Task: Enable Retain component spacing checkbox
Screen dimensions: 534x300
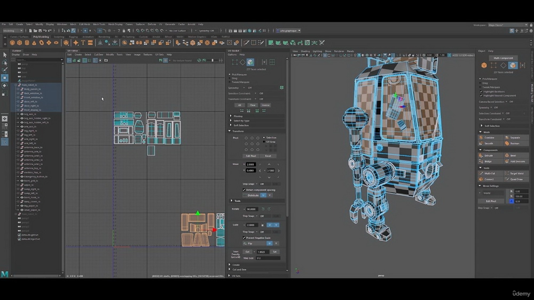Action: [x=244, y=190]
